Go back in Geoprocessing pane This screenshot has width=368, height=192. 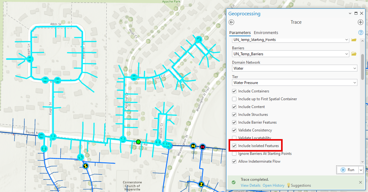click(x=231, y=22)
